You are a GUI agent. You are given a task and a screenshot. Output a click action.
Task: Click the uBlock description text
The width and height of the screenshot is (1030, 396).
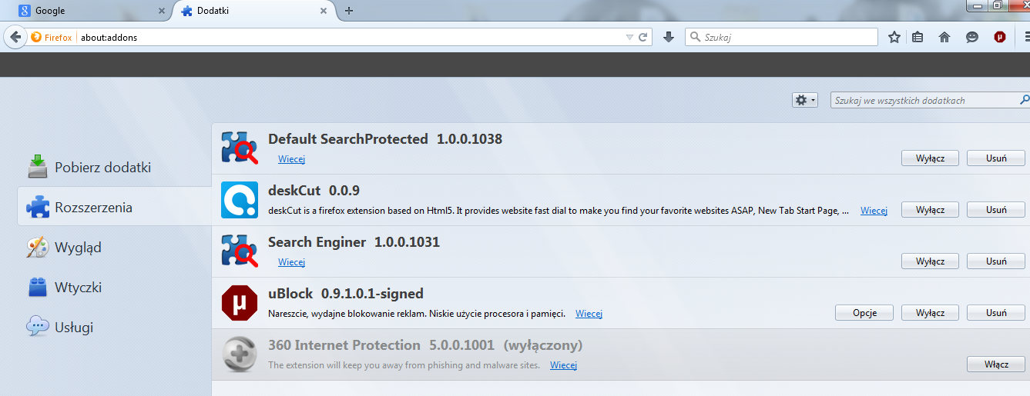click(417, 314)
